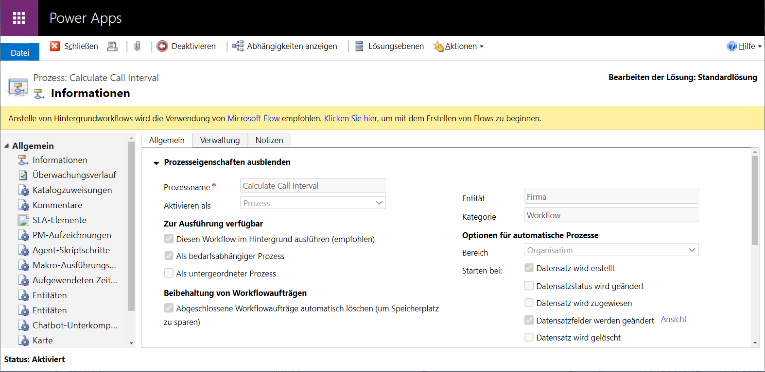Follow the Klicken Sie hier link

pyautogui.click(x=350, y=118)
